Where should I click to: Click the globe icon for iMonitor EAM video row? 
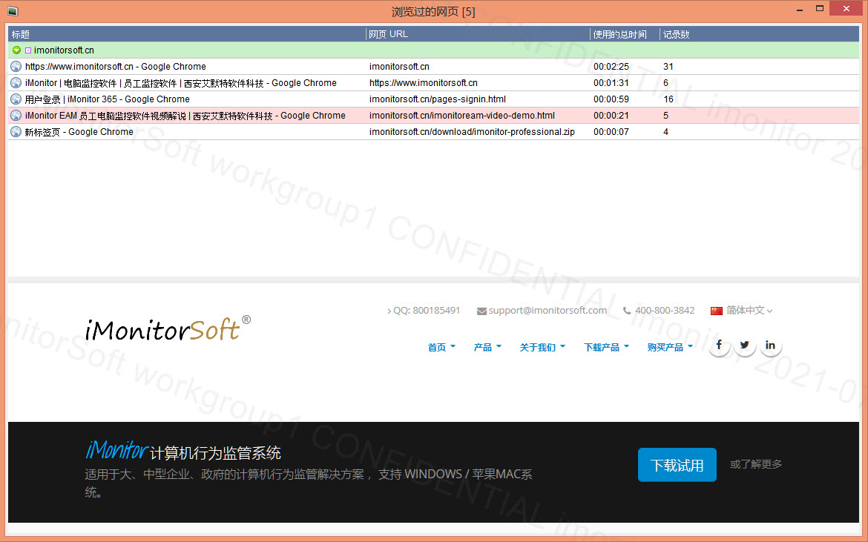[16, 116]
